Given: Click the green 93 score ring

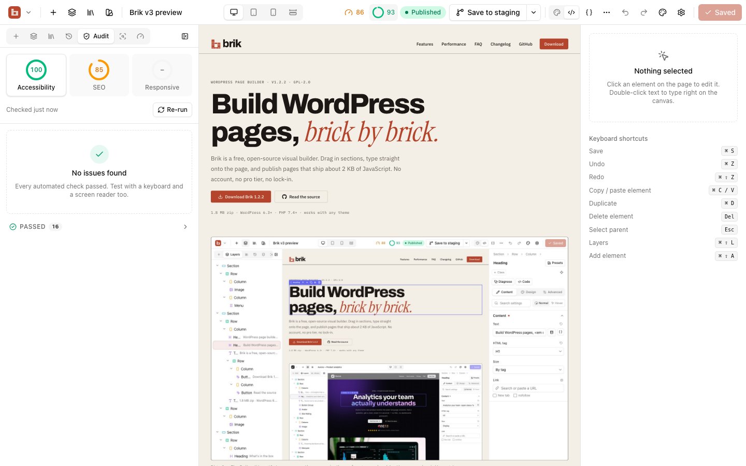Looking at the screenshot, I should click(x=383, y=12).
